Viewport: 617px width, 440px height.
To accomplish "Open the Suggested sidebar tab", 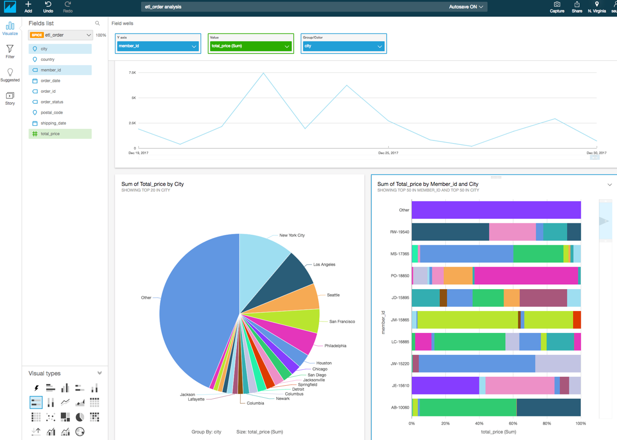I will [x=10, y=75].
